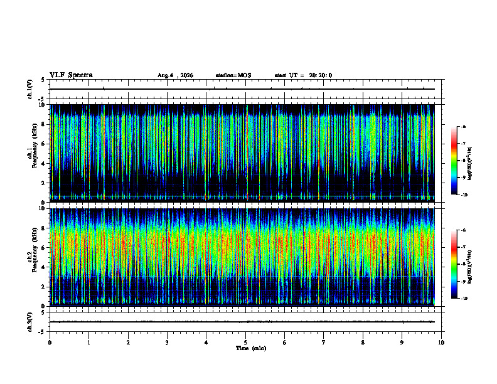Click the "VLF Spectra" plot title
Image resolution: width=497 pixels, height=384 pixels.
[x=71, y=75]
